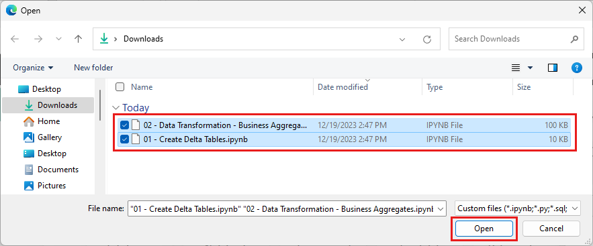Toggle the select-all checkbox in header
The image size is (593, 246).
point(120,87)
